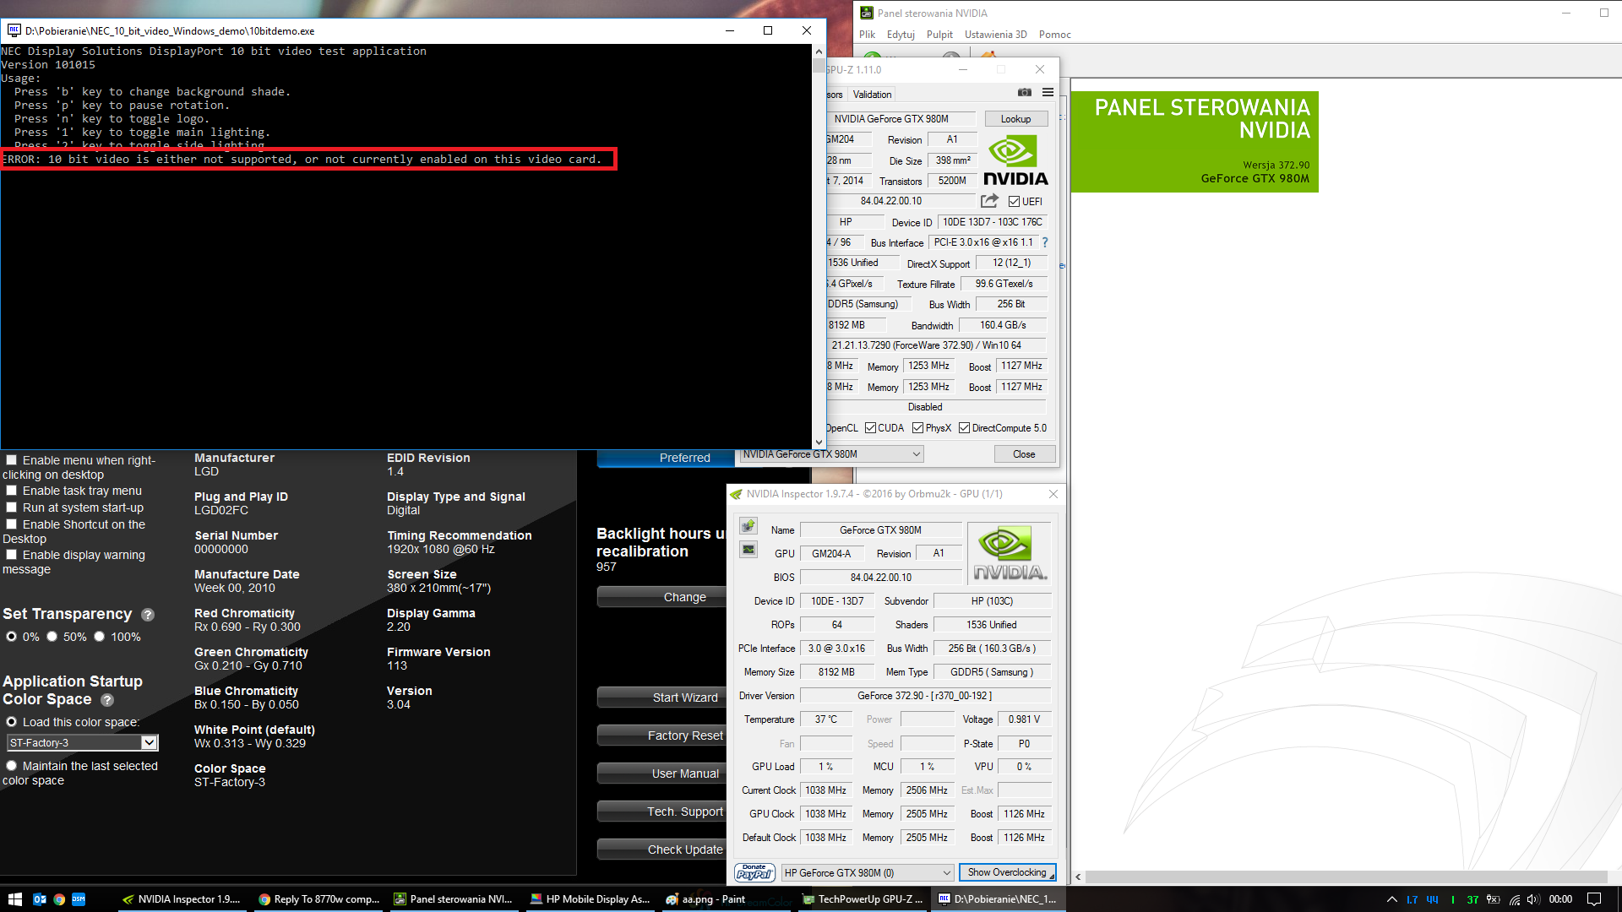Open the Windows Action Center
Viewport: 1622px width, 912px height.
pyautogui.click(x=1594, y=899)
